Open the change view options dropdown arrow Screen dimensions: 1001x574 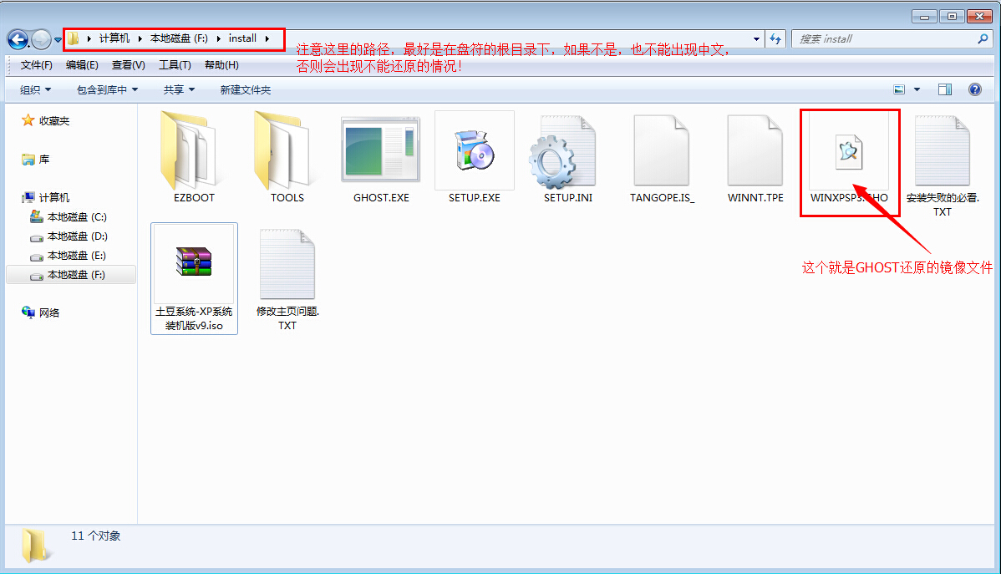[x=917, y=89]
